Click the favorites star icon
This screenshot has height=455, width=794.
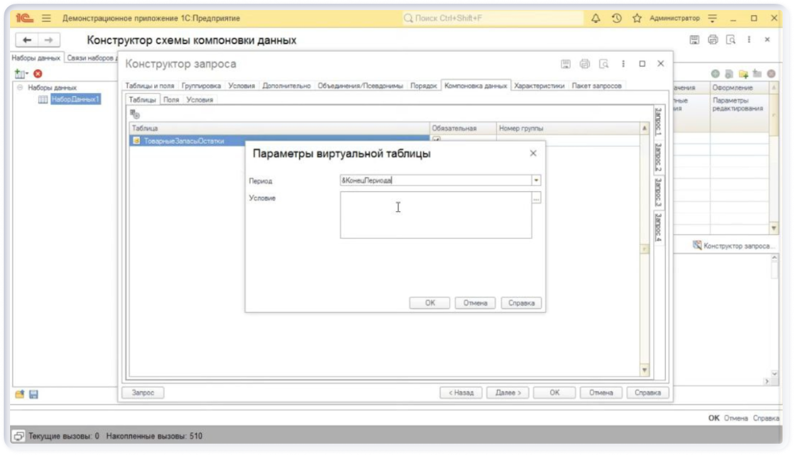point(637,19)
